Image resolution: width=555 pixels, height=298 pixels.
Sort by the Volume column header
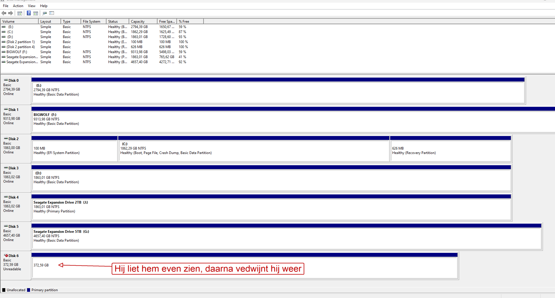tap(19, 21)
